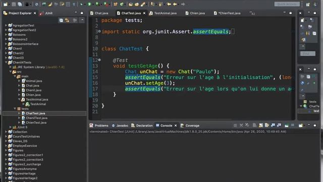Viewport: 323px width, 182px height.
Task: Select ChenilTest.java in the tests package
Action: 36,118
